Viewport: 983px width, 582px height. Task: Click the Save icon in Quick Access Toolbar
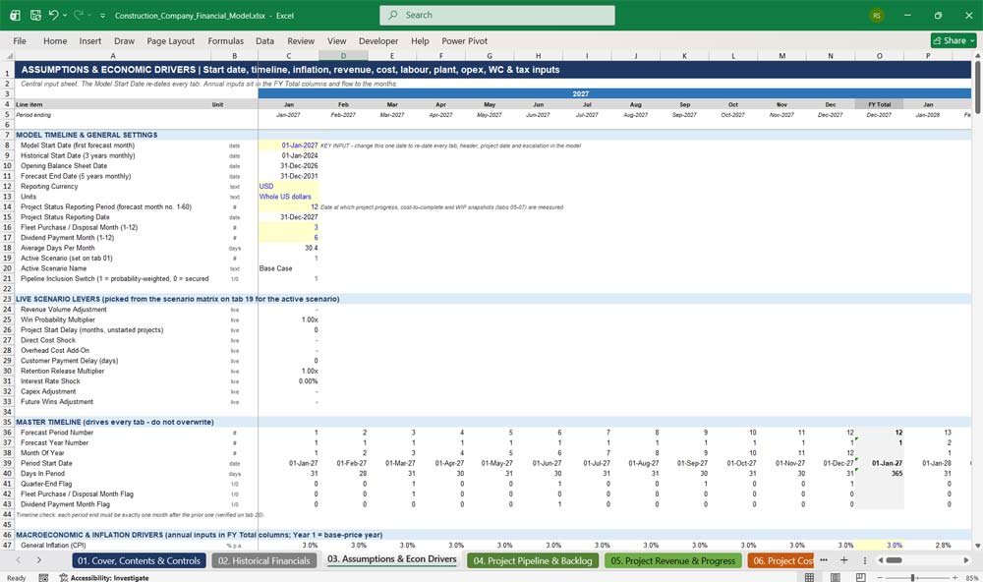point(35,15)
